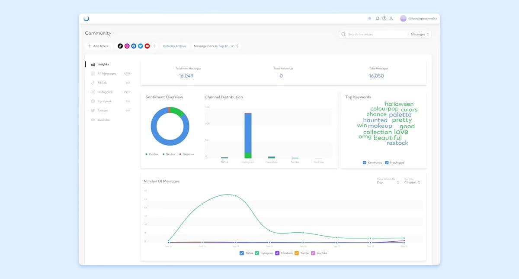Click the user profile person icon
The width and height of the screenshot is (519, 279).
tap(391, 19)
